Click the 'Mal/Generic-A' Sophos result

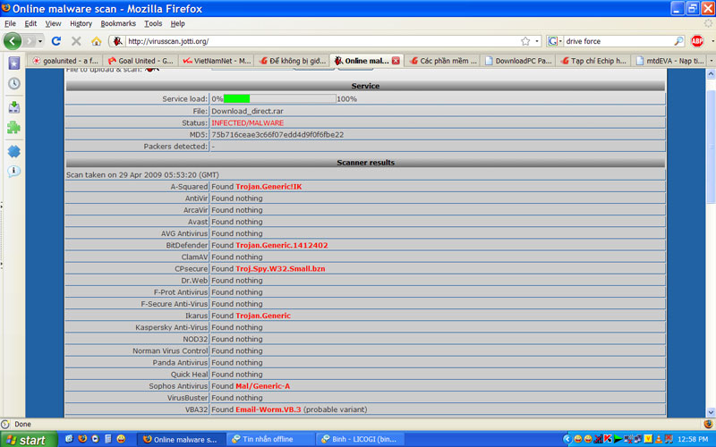tap(262, 386)
